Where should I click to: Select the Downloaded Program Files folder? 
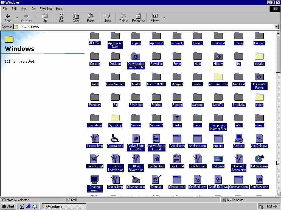(x=136, y=61)
